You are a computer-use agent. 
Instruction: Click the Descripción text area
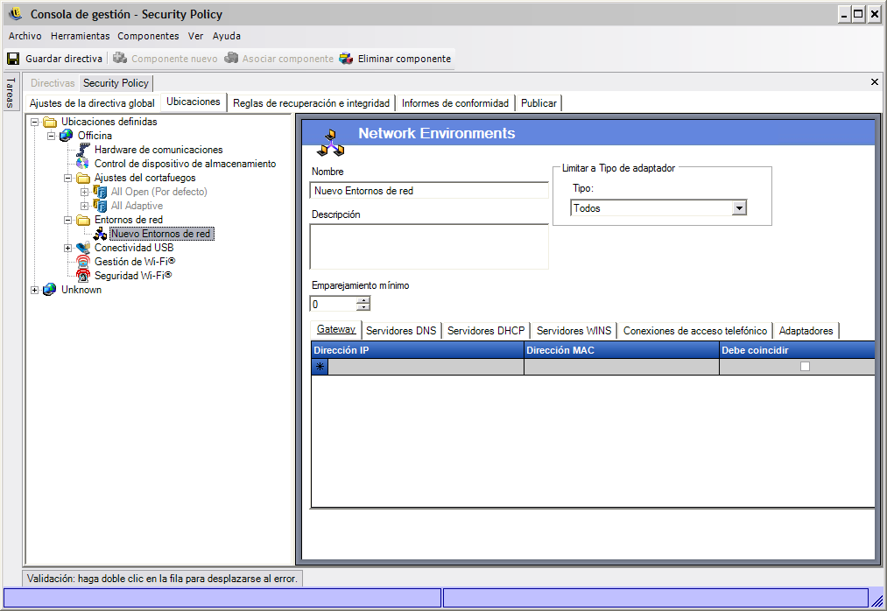(429, 246)
